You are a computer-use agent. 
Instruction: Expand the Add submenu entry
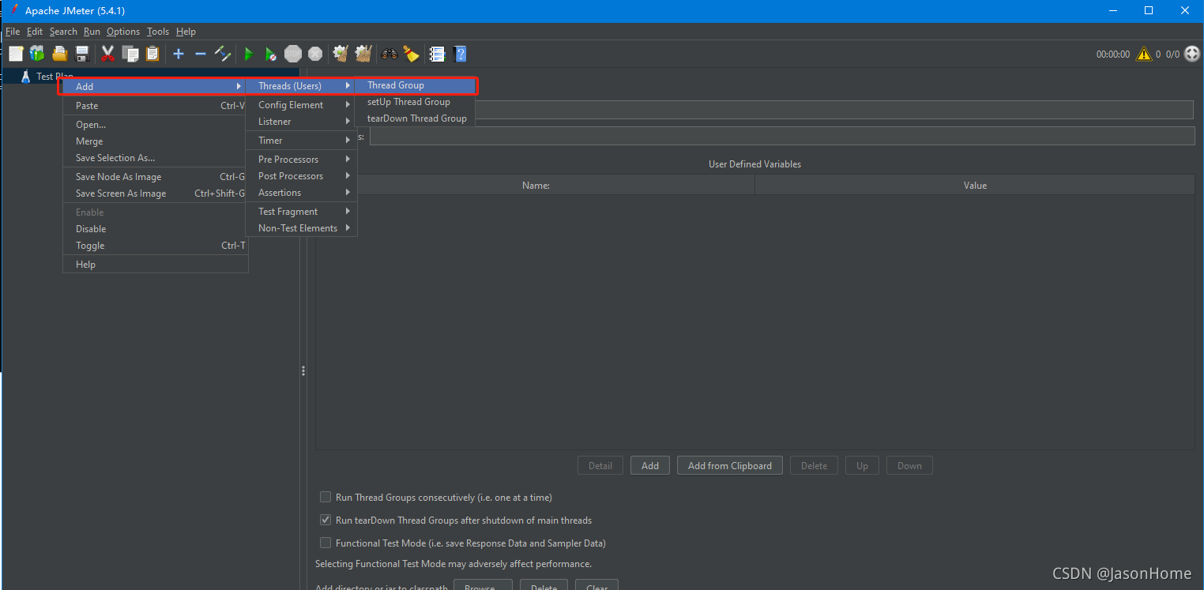(x=155, y=86)
